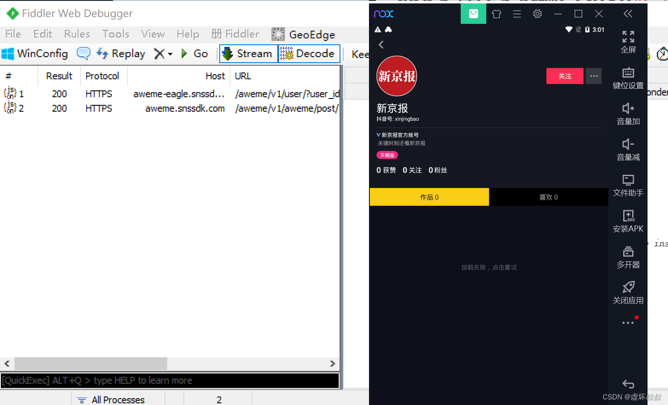Select session 2 aweme.snssdk.com row
Image resolution: width=668 pixels, height=405 pixels.
[x=171, y=108]
